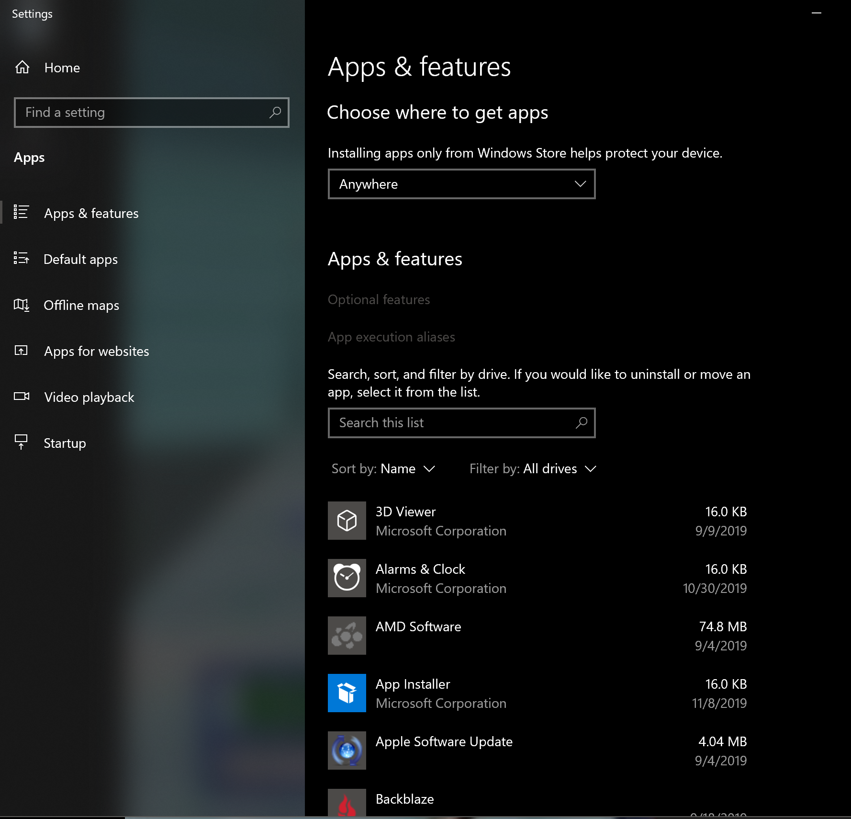Click the App Installer app icon
The height and width of the screenshot is (819, 851).
click(x=347, y=693)
